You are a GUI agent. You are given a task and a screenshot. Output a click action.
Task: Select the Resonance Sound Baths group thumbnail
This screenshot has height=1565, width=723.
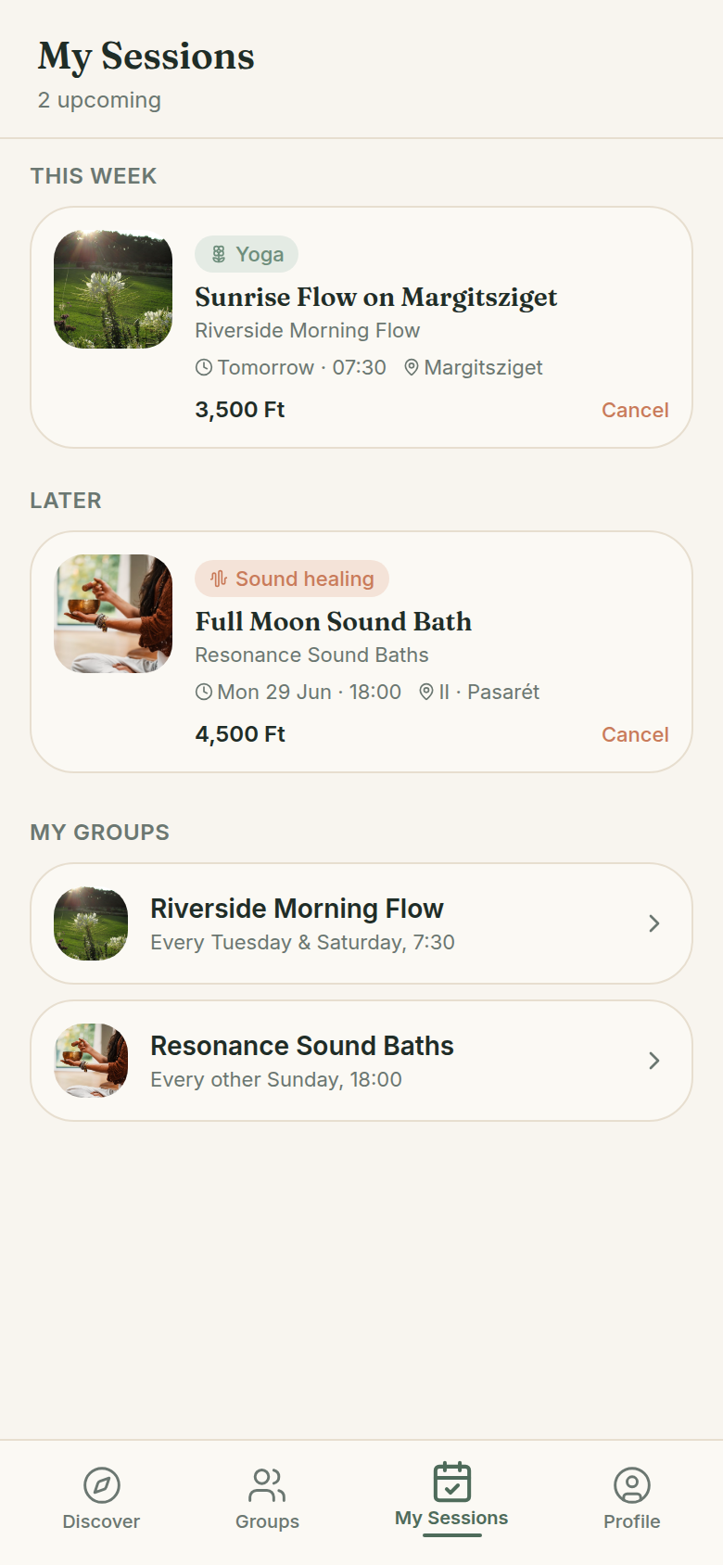coord(91,1061)
